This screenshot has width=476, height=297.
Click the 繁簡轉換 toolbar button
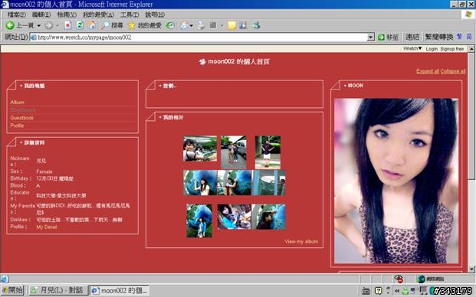(x=439, y=37)
